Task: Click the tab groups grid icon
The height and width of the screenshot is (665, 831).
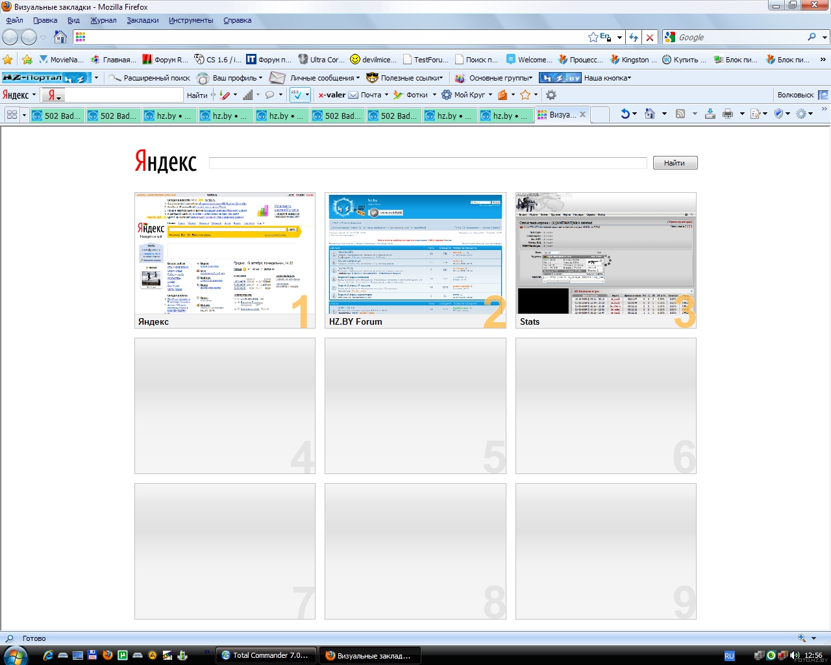Action: 12,114
